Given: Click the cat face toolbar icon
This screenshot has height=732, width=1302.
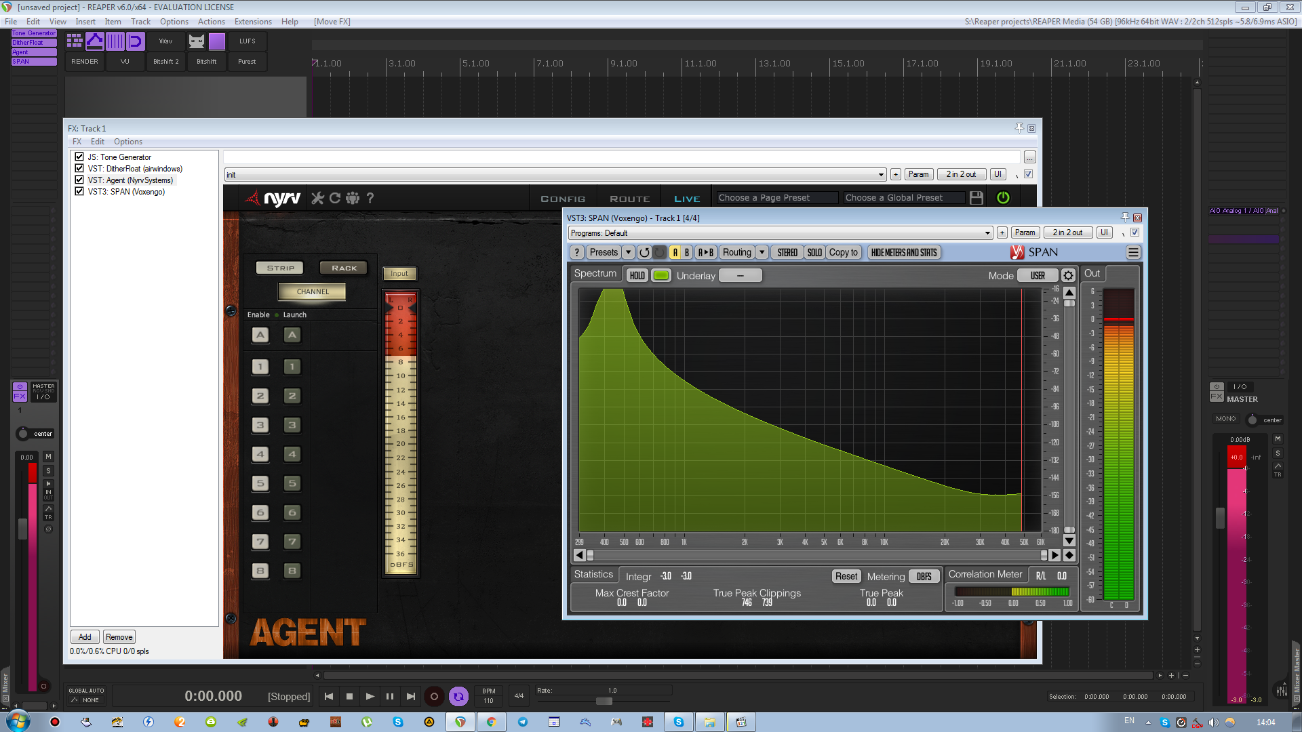Looking at the screenshot, I should pyautogui.click(x=197, y=41).
